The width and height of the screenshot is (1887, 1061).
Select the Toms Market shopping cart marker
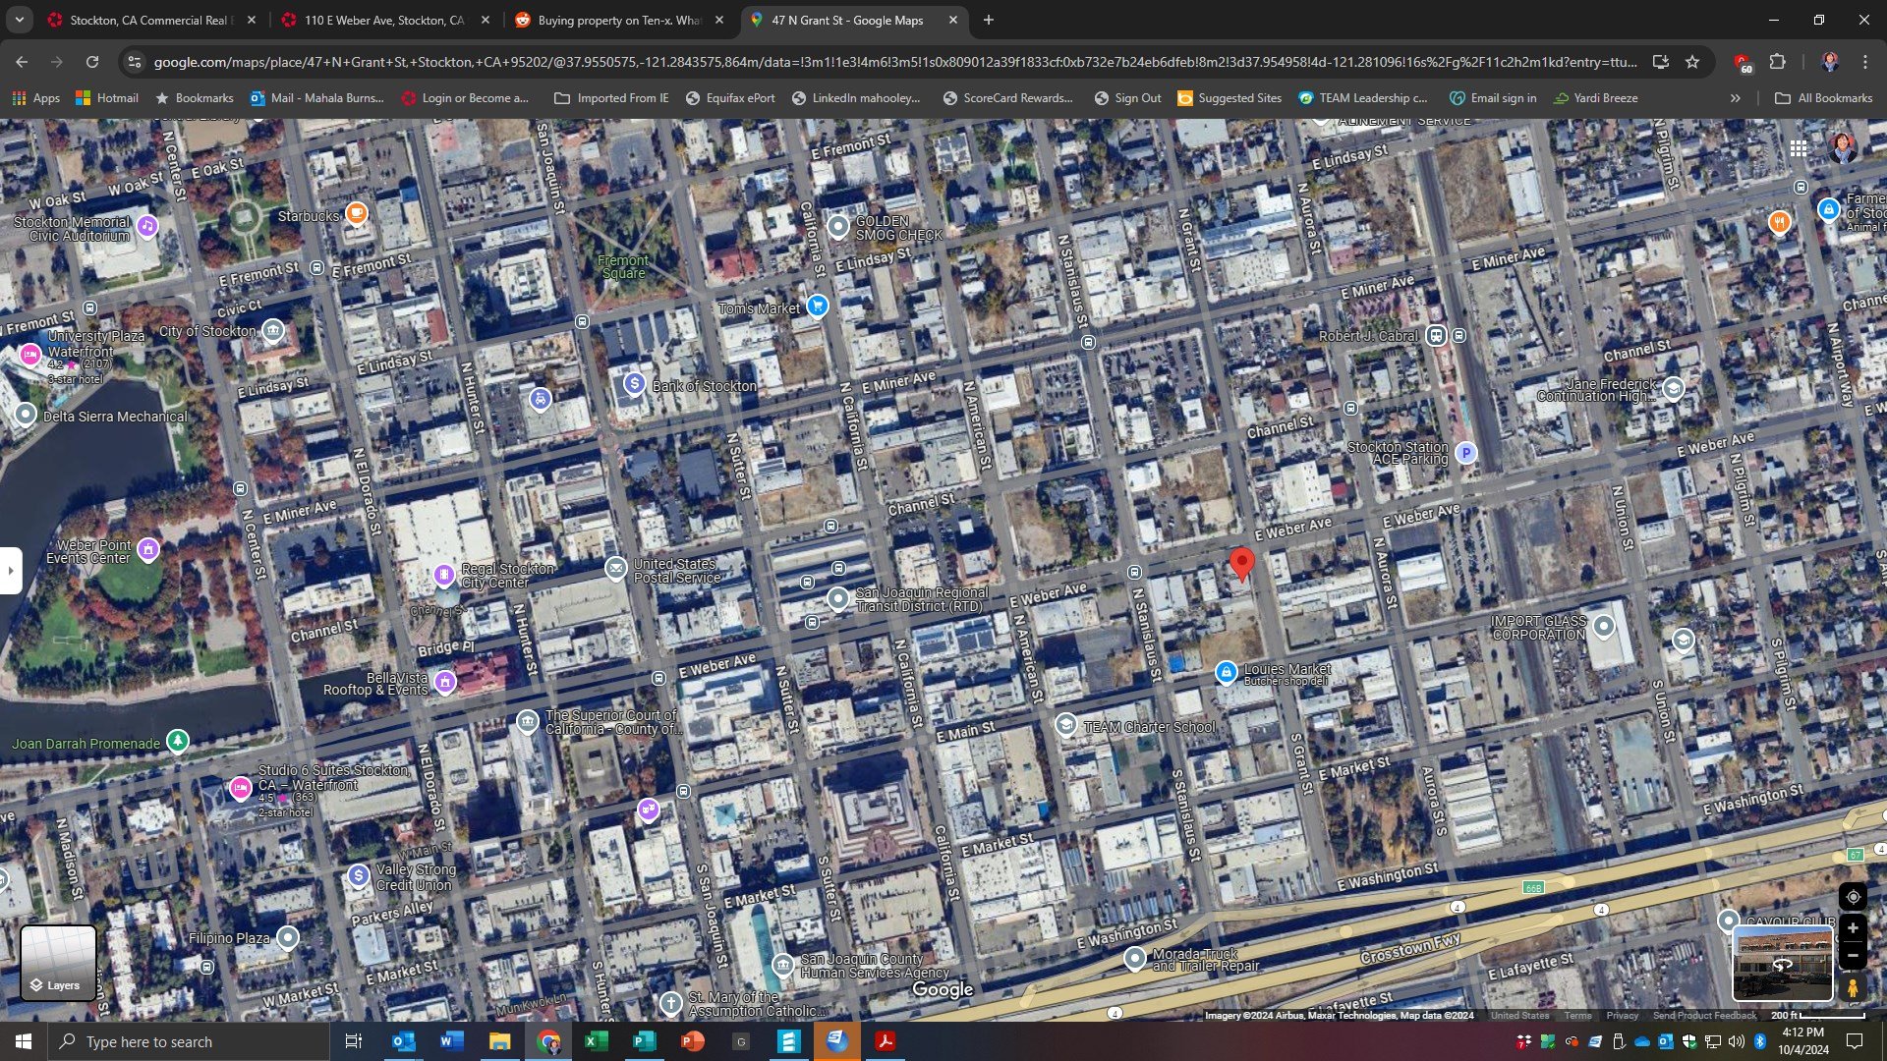coord(817,306)
